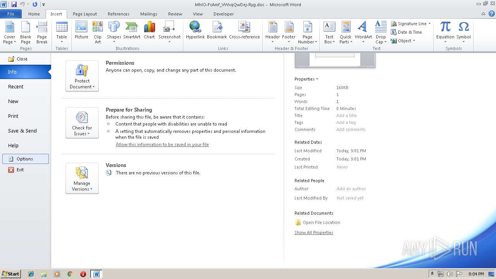Open the Screenshot tool
496x279 pixels.
169,33
